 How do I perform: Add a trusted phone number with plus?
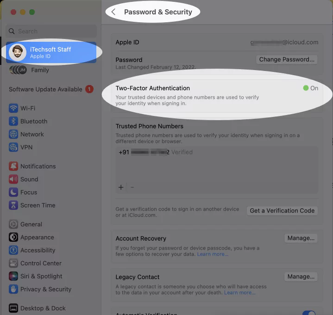tap(121, 187)
